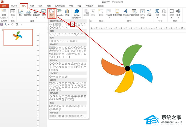The width and height of the screenshot is (186, 127).
Task: Select the cloud callout shape
Action: (60, 106)
